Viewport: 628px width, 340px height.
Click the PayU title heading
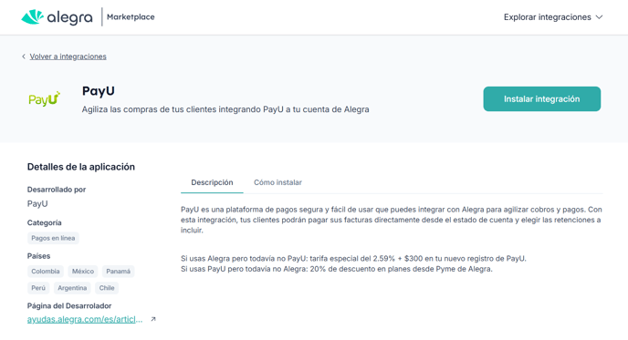coord(99,91)
